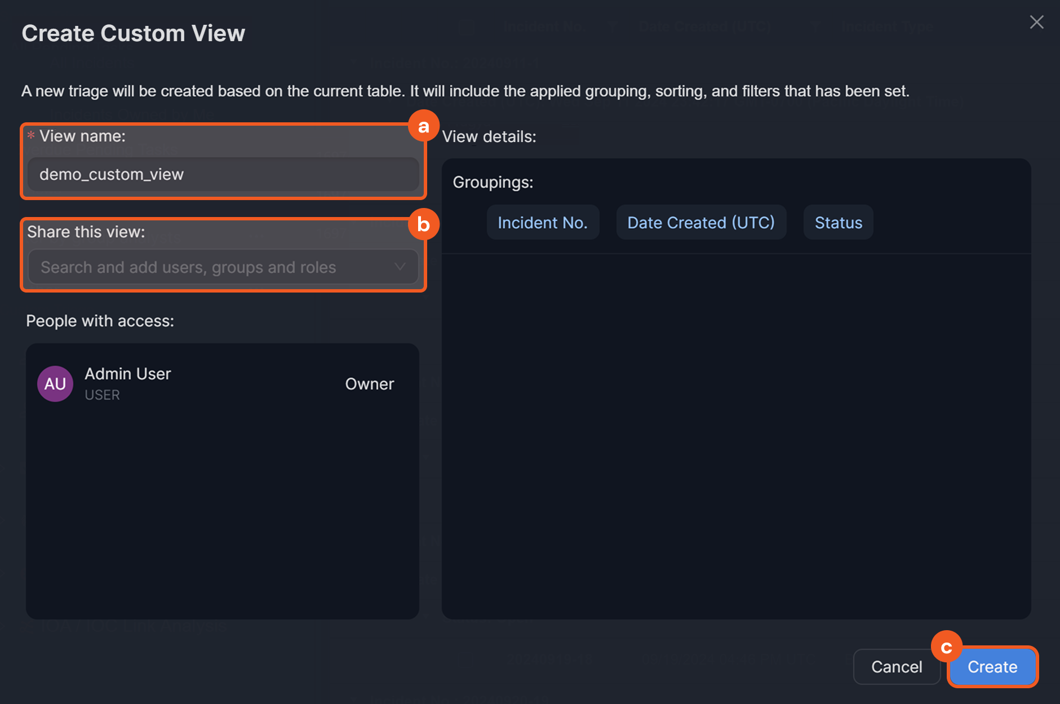
Task: Select the Status grouping chip
Action: tap(838, 223)
